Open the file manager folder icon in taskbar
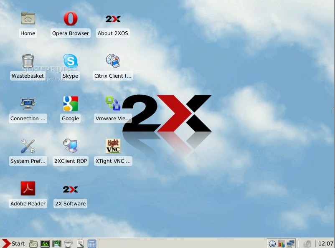The image size is (335, 248). 33,244
